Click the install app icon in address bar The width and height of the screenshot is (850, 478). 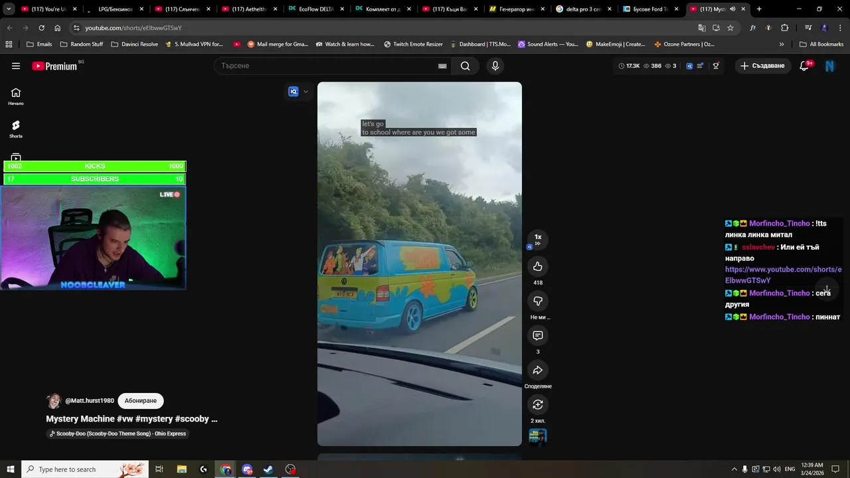716,28
